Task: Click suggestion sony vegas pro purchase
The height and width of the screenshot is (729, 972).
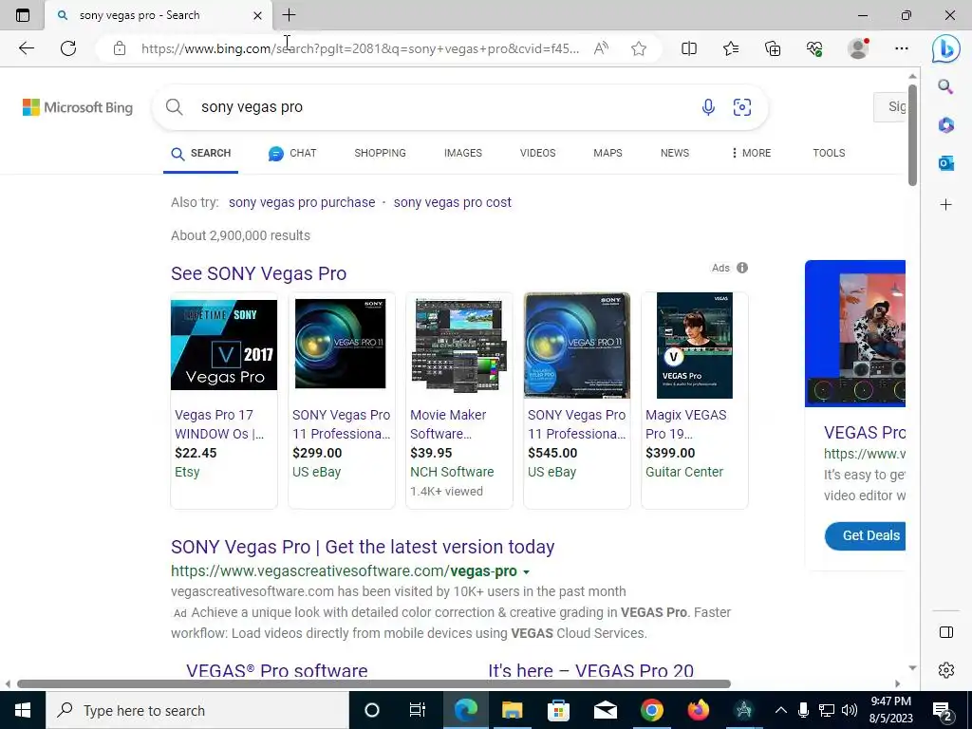Action: pyautogui.click(x=302, y=202)
